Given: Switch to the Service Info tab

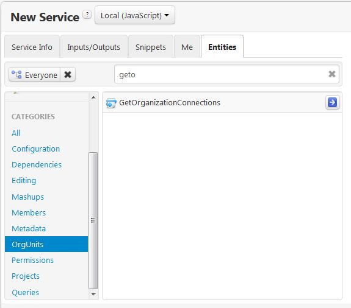Looking at the screenshot, I should click(x=32, y=47).
